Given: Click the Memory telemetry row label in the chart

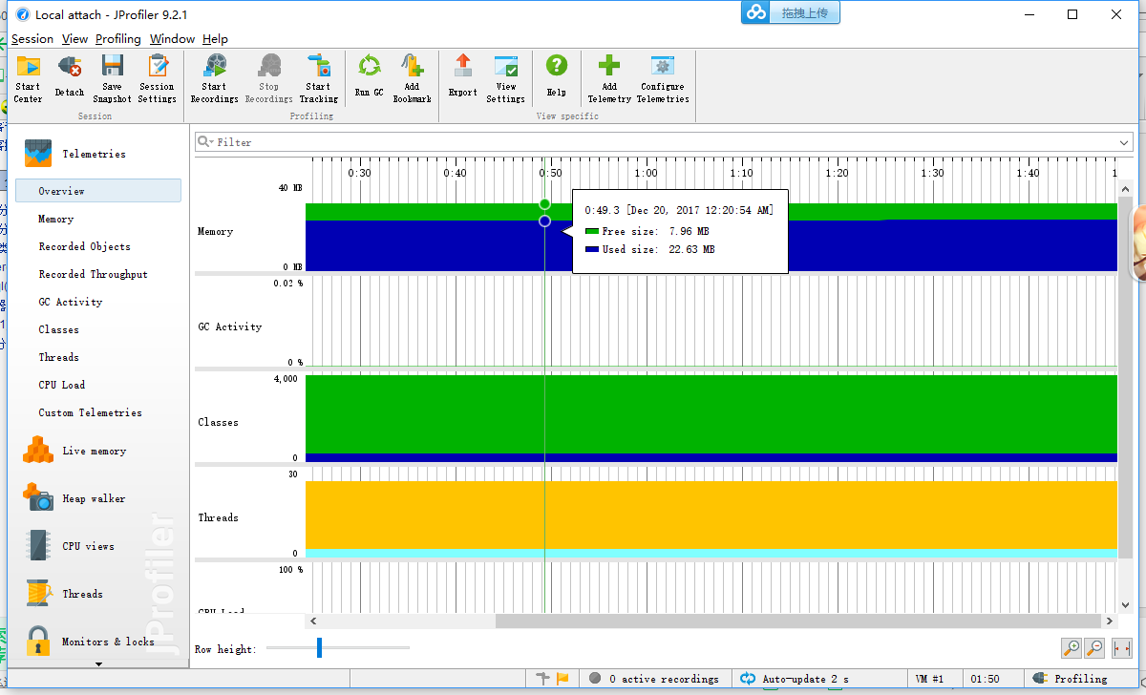Looking at the screenshot, I should [x=216, y=231].
